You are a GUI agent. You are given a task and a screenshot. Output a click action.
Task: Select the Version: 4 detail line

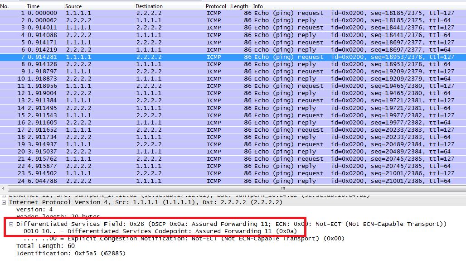tap(31, 210)
